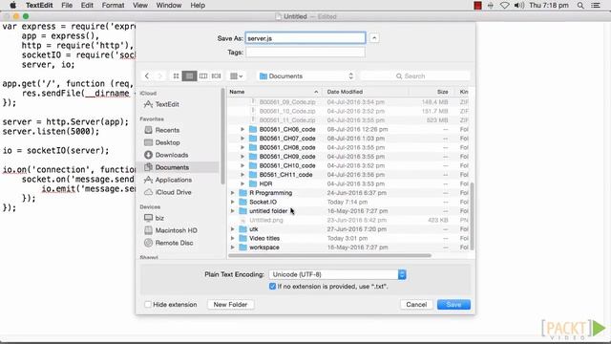Click the date and time in menu bar
The image size is (611, 344).
549,5
